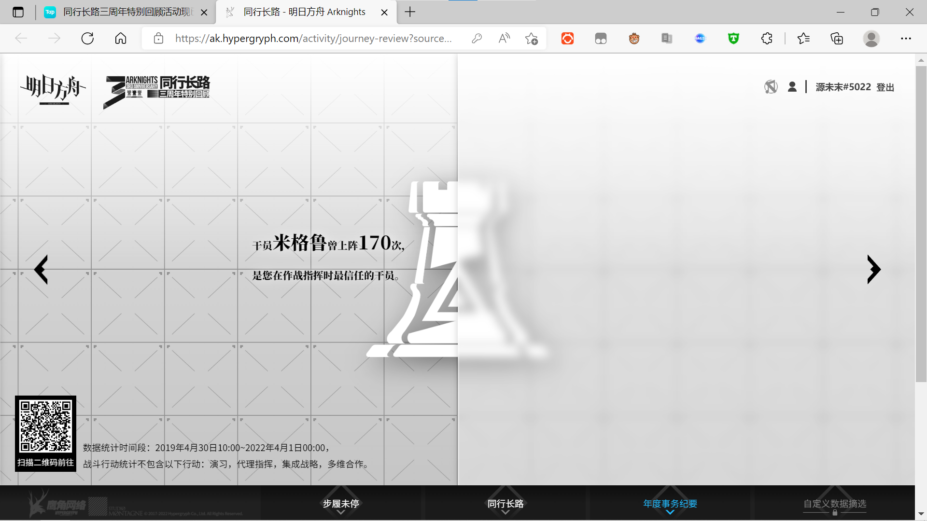Viewport: 927px width, 521px height.
Task: Open the translate document extension icon
Action: click(667, 39)
